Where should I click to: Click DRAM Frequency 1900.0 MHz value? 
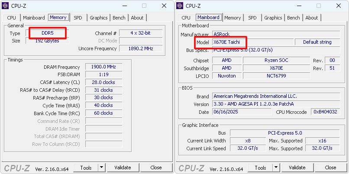pos(103,67)
